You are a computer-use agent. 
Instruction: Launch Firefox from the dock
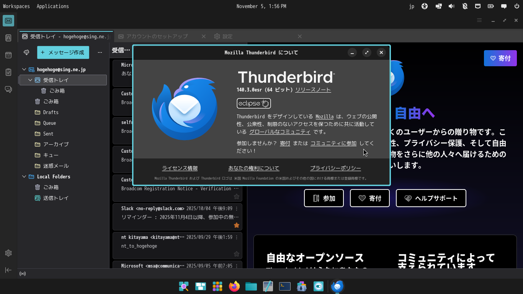234,286
